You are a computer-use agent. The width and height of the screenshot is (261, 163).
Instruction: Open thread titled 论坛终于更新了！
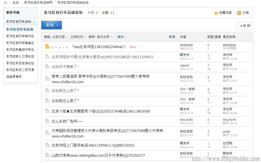pos(65,67)
